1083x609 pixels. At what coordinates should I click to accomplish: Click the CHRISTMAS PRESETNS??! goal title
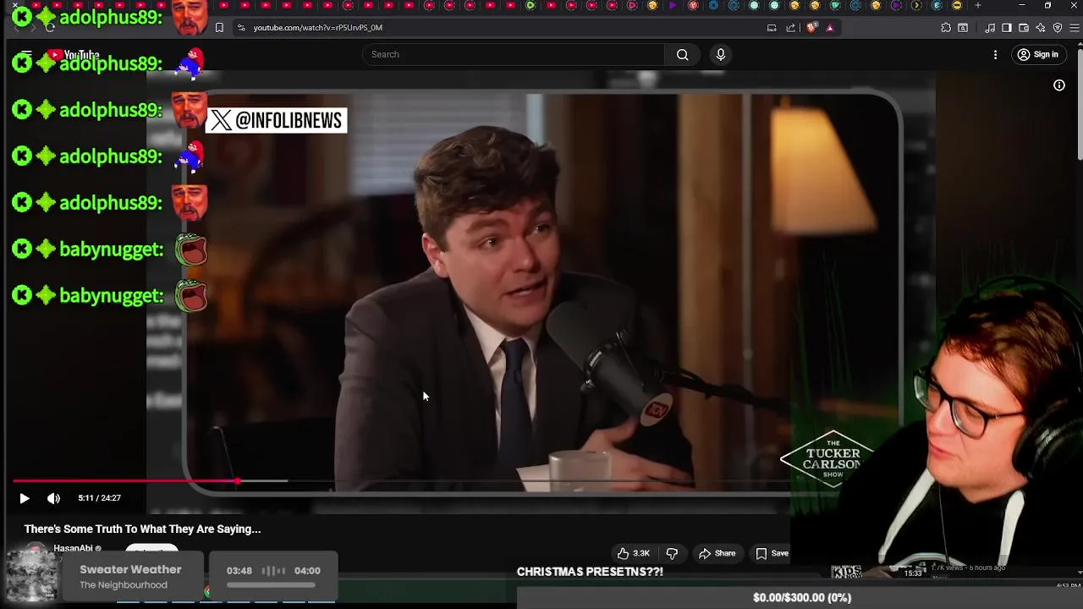click(x=590, y=572)
